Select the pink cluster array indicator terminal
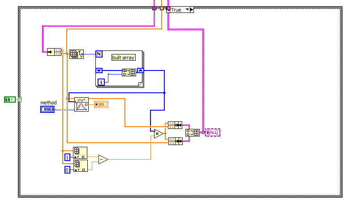This screenshot has height=203, width=360. 213,133
